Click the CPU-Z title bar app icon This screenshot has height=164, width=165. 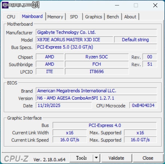(5, 5)
